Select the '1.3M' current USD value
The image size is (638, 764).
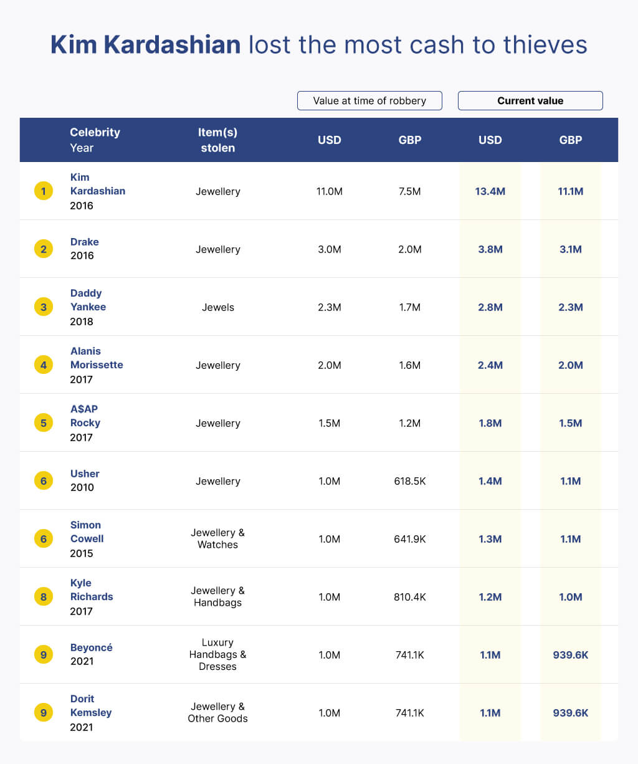point(490,539)
